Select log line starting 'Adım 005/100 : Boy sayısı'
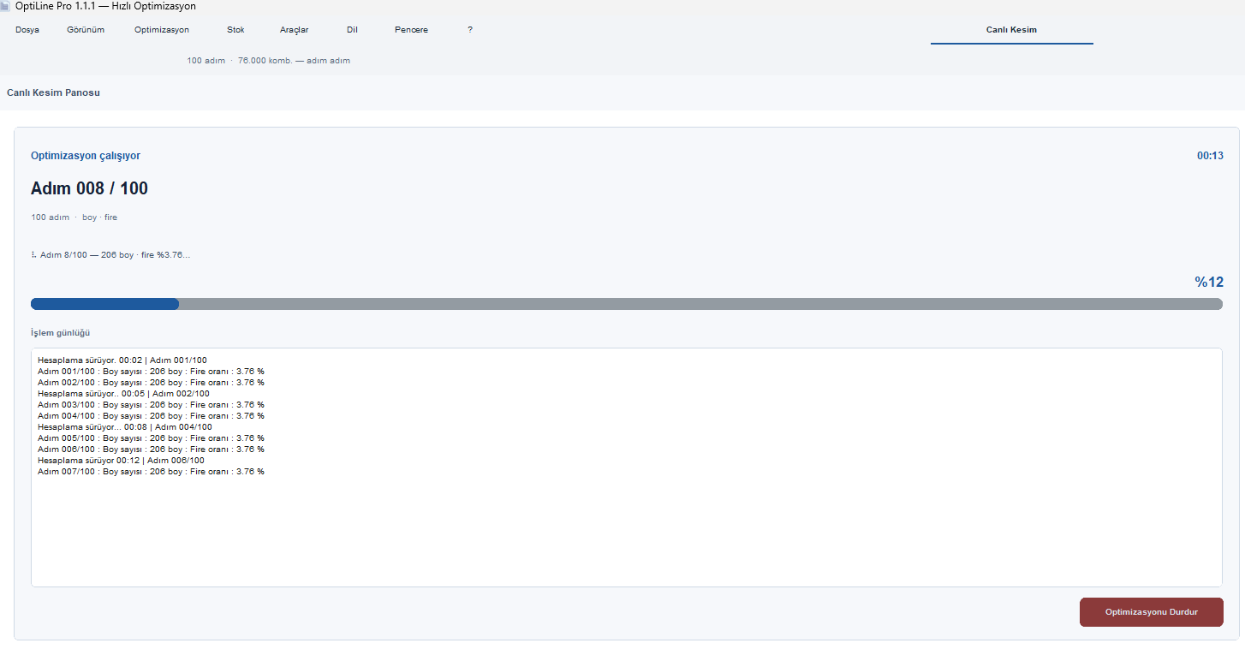This screenshot has width=1245, height=649. pyautogui.click(x=151, y=438)
